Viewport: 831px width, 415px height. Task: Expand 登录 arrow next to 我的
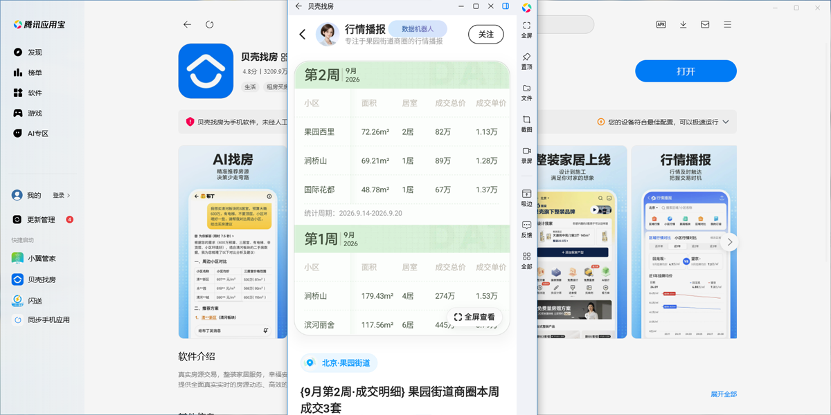(62, 196)
